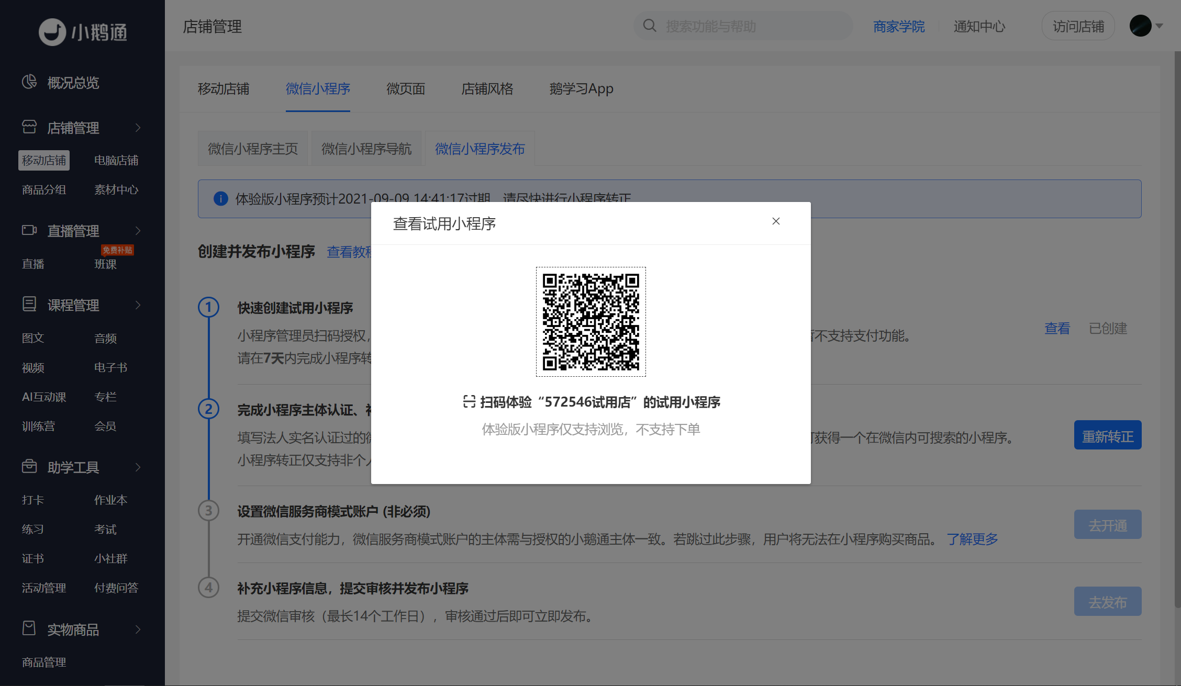Screen dimensions: 1181x686
Task: Open 通知中心
Action: [x=979, y=26]
